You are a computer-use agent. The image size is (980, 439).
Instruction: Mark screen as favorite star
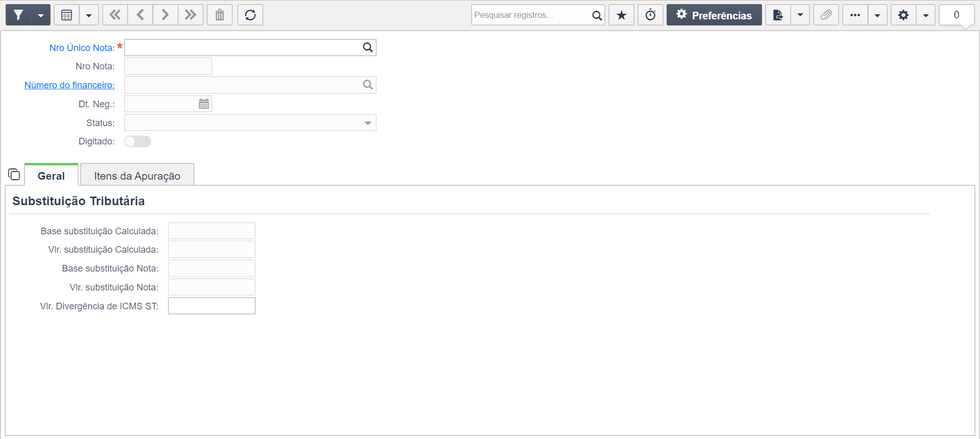(x=621, y=15)
